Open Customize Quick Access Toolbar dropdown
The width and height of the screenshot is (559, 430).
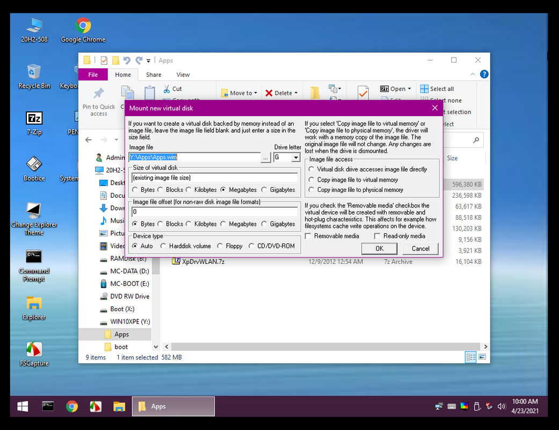click(148, 61)
